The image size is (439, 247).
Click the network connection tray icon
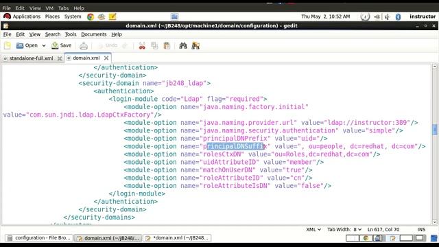(x=377, y=16)
